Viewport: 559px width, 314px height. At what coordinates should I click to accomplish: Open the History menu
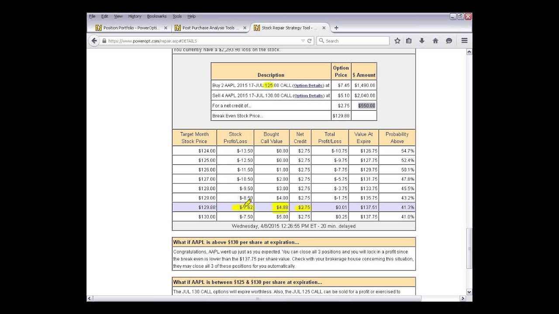[135, 16]
